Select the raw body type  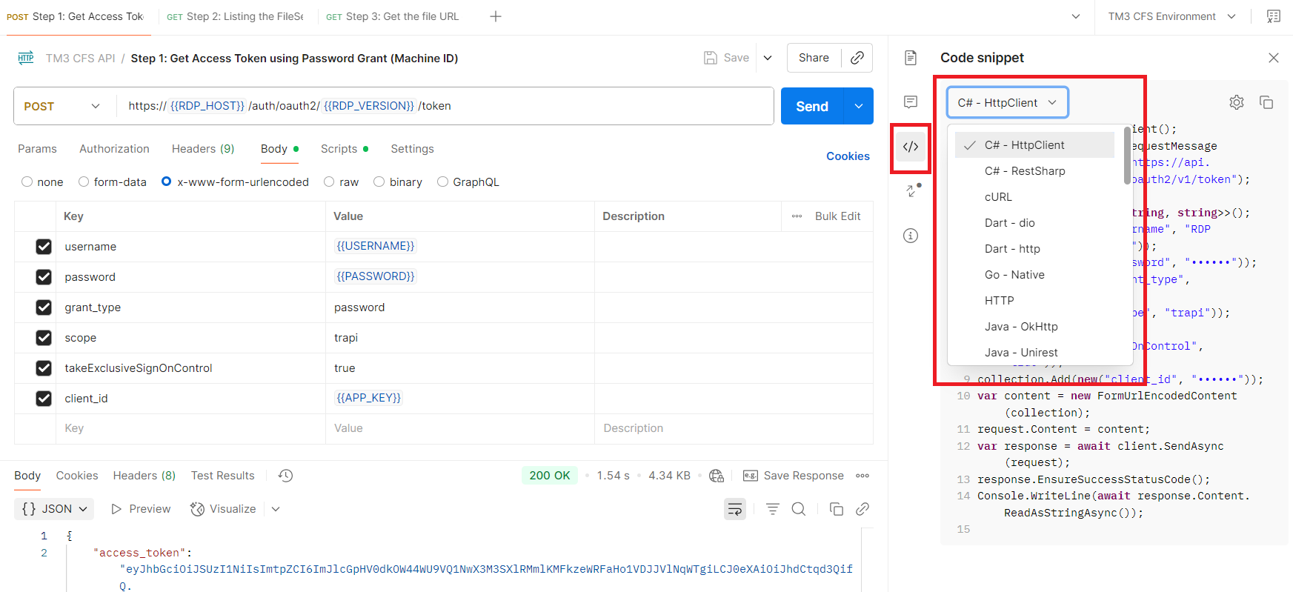click(329, 182)
